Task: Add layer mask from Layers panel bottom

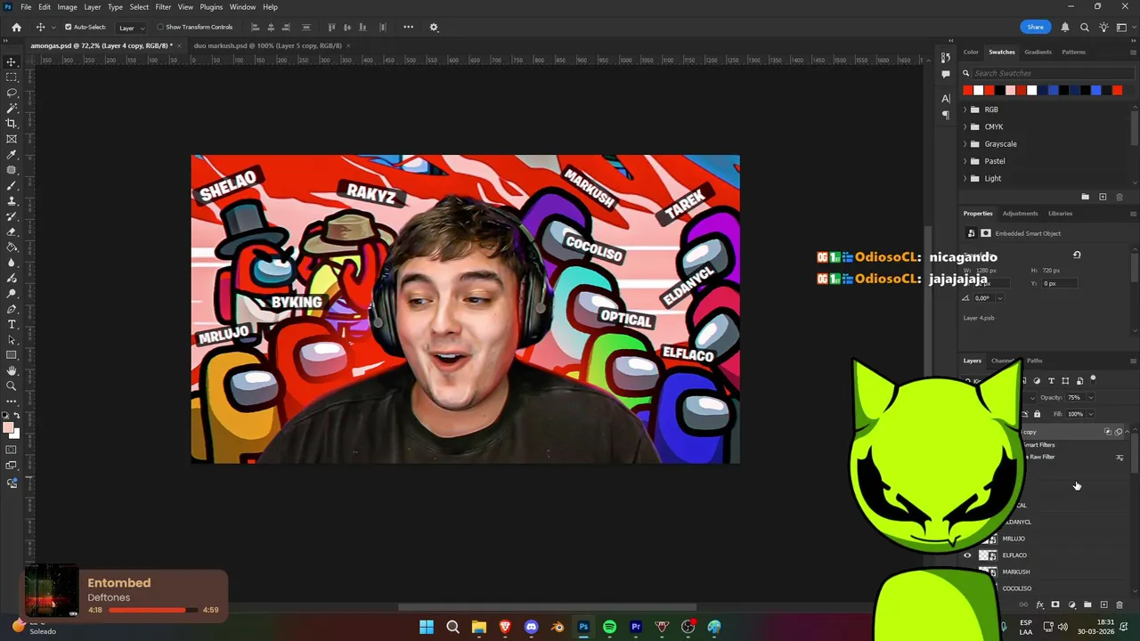Action: [1055, 604]
